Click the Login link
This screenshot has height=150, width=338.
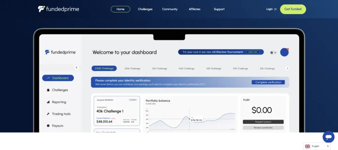(269, 9)
